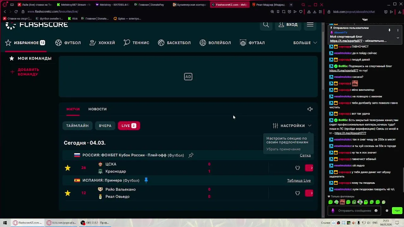Open t.me/Aboosh1777 link in chat

pos(350,133)
